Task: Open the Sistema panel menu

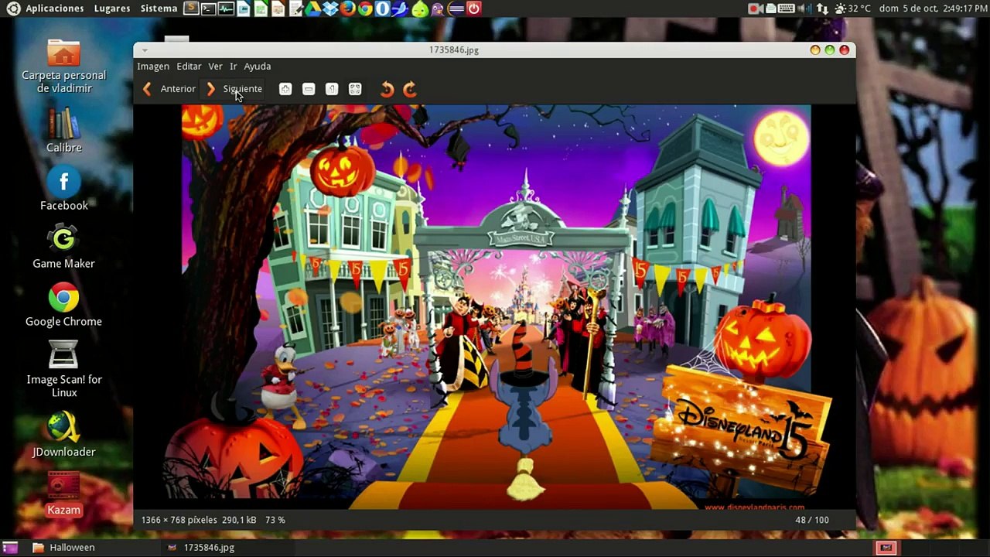Action: click(x=159, y=9)
